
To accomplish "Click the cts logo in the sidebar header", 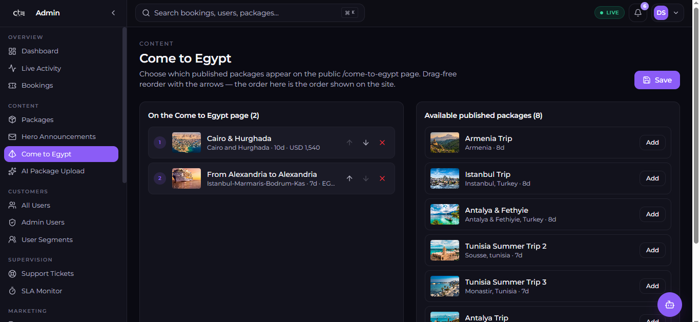I will click(x=19, y=13).
